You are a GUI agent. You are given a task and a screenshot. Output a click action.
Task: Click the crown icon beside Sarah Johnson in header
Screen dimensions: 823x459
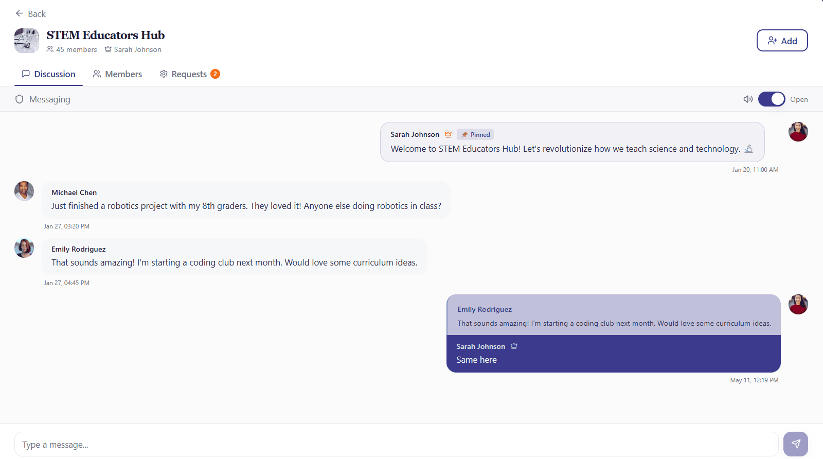108,49
